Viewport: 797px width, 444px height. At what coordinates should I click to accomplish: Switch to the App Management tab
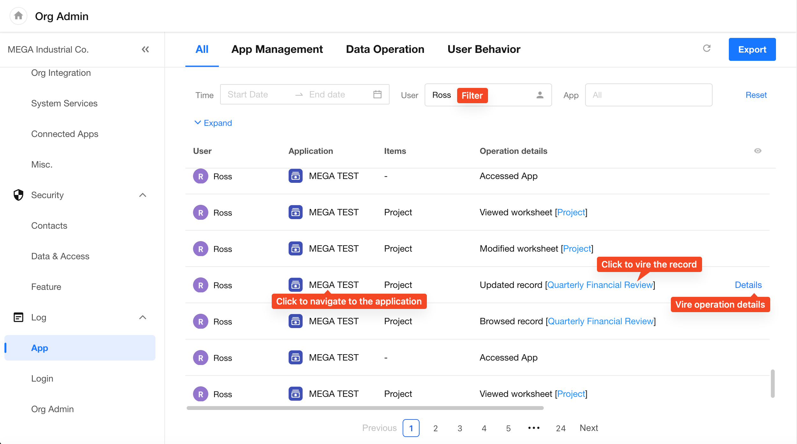coord(277,49)
